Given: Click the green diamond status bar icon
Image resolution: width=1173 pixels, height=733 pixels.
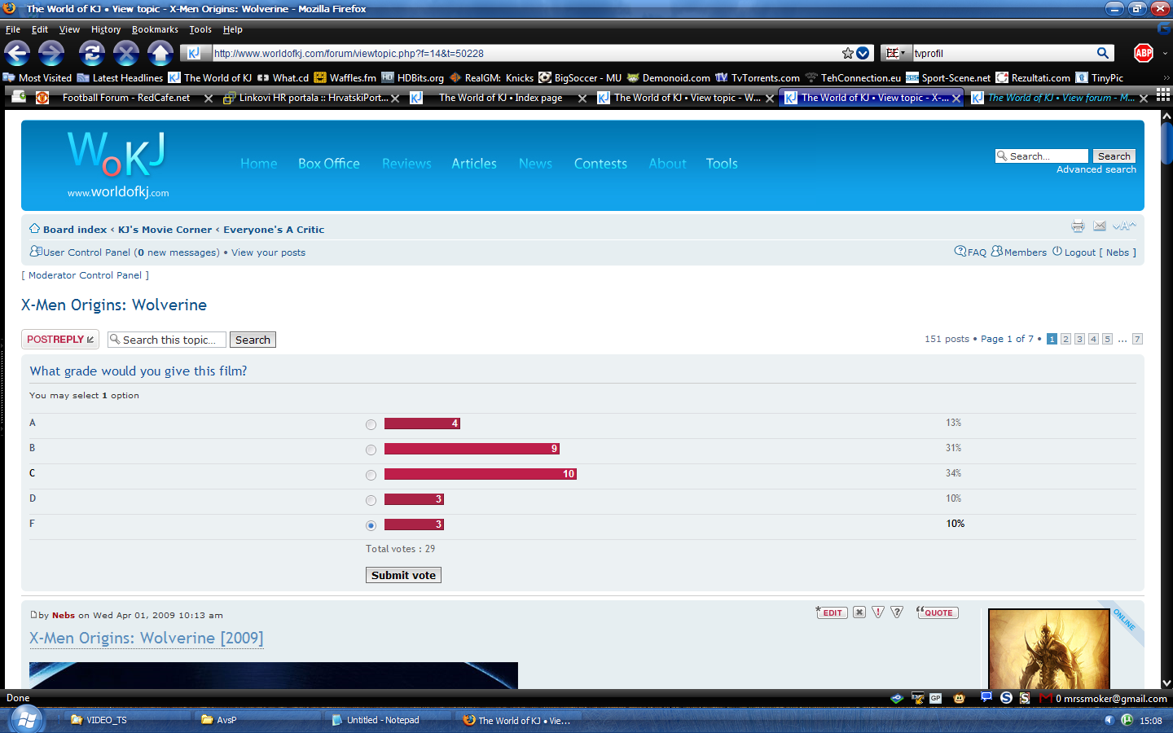Looking at the screenshot, I should coord(897,698).
